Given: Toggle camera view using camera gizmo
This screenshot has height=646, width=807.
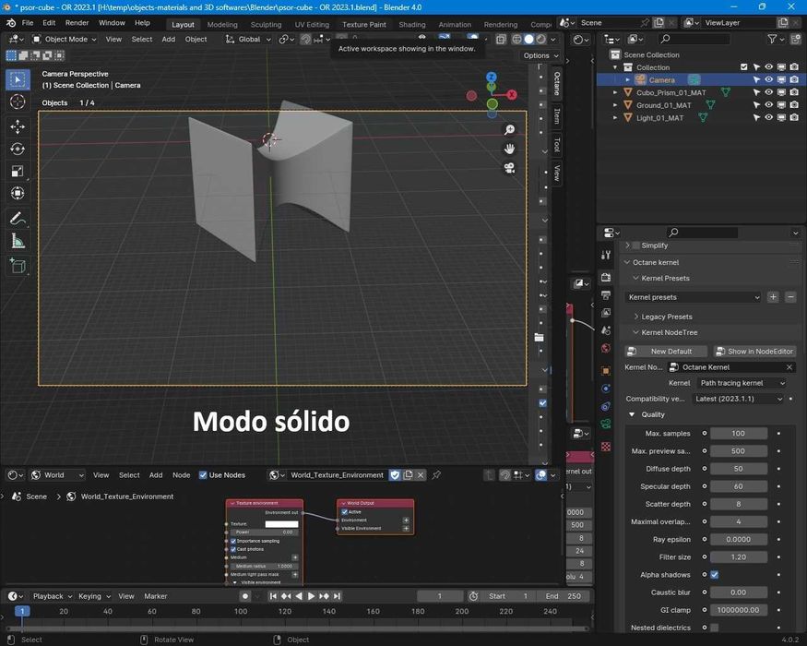Looking at the screenshot, I should [x=509, y=168].
